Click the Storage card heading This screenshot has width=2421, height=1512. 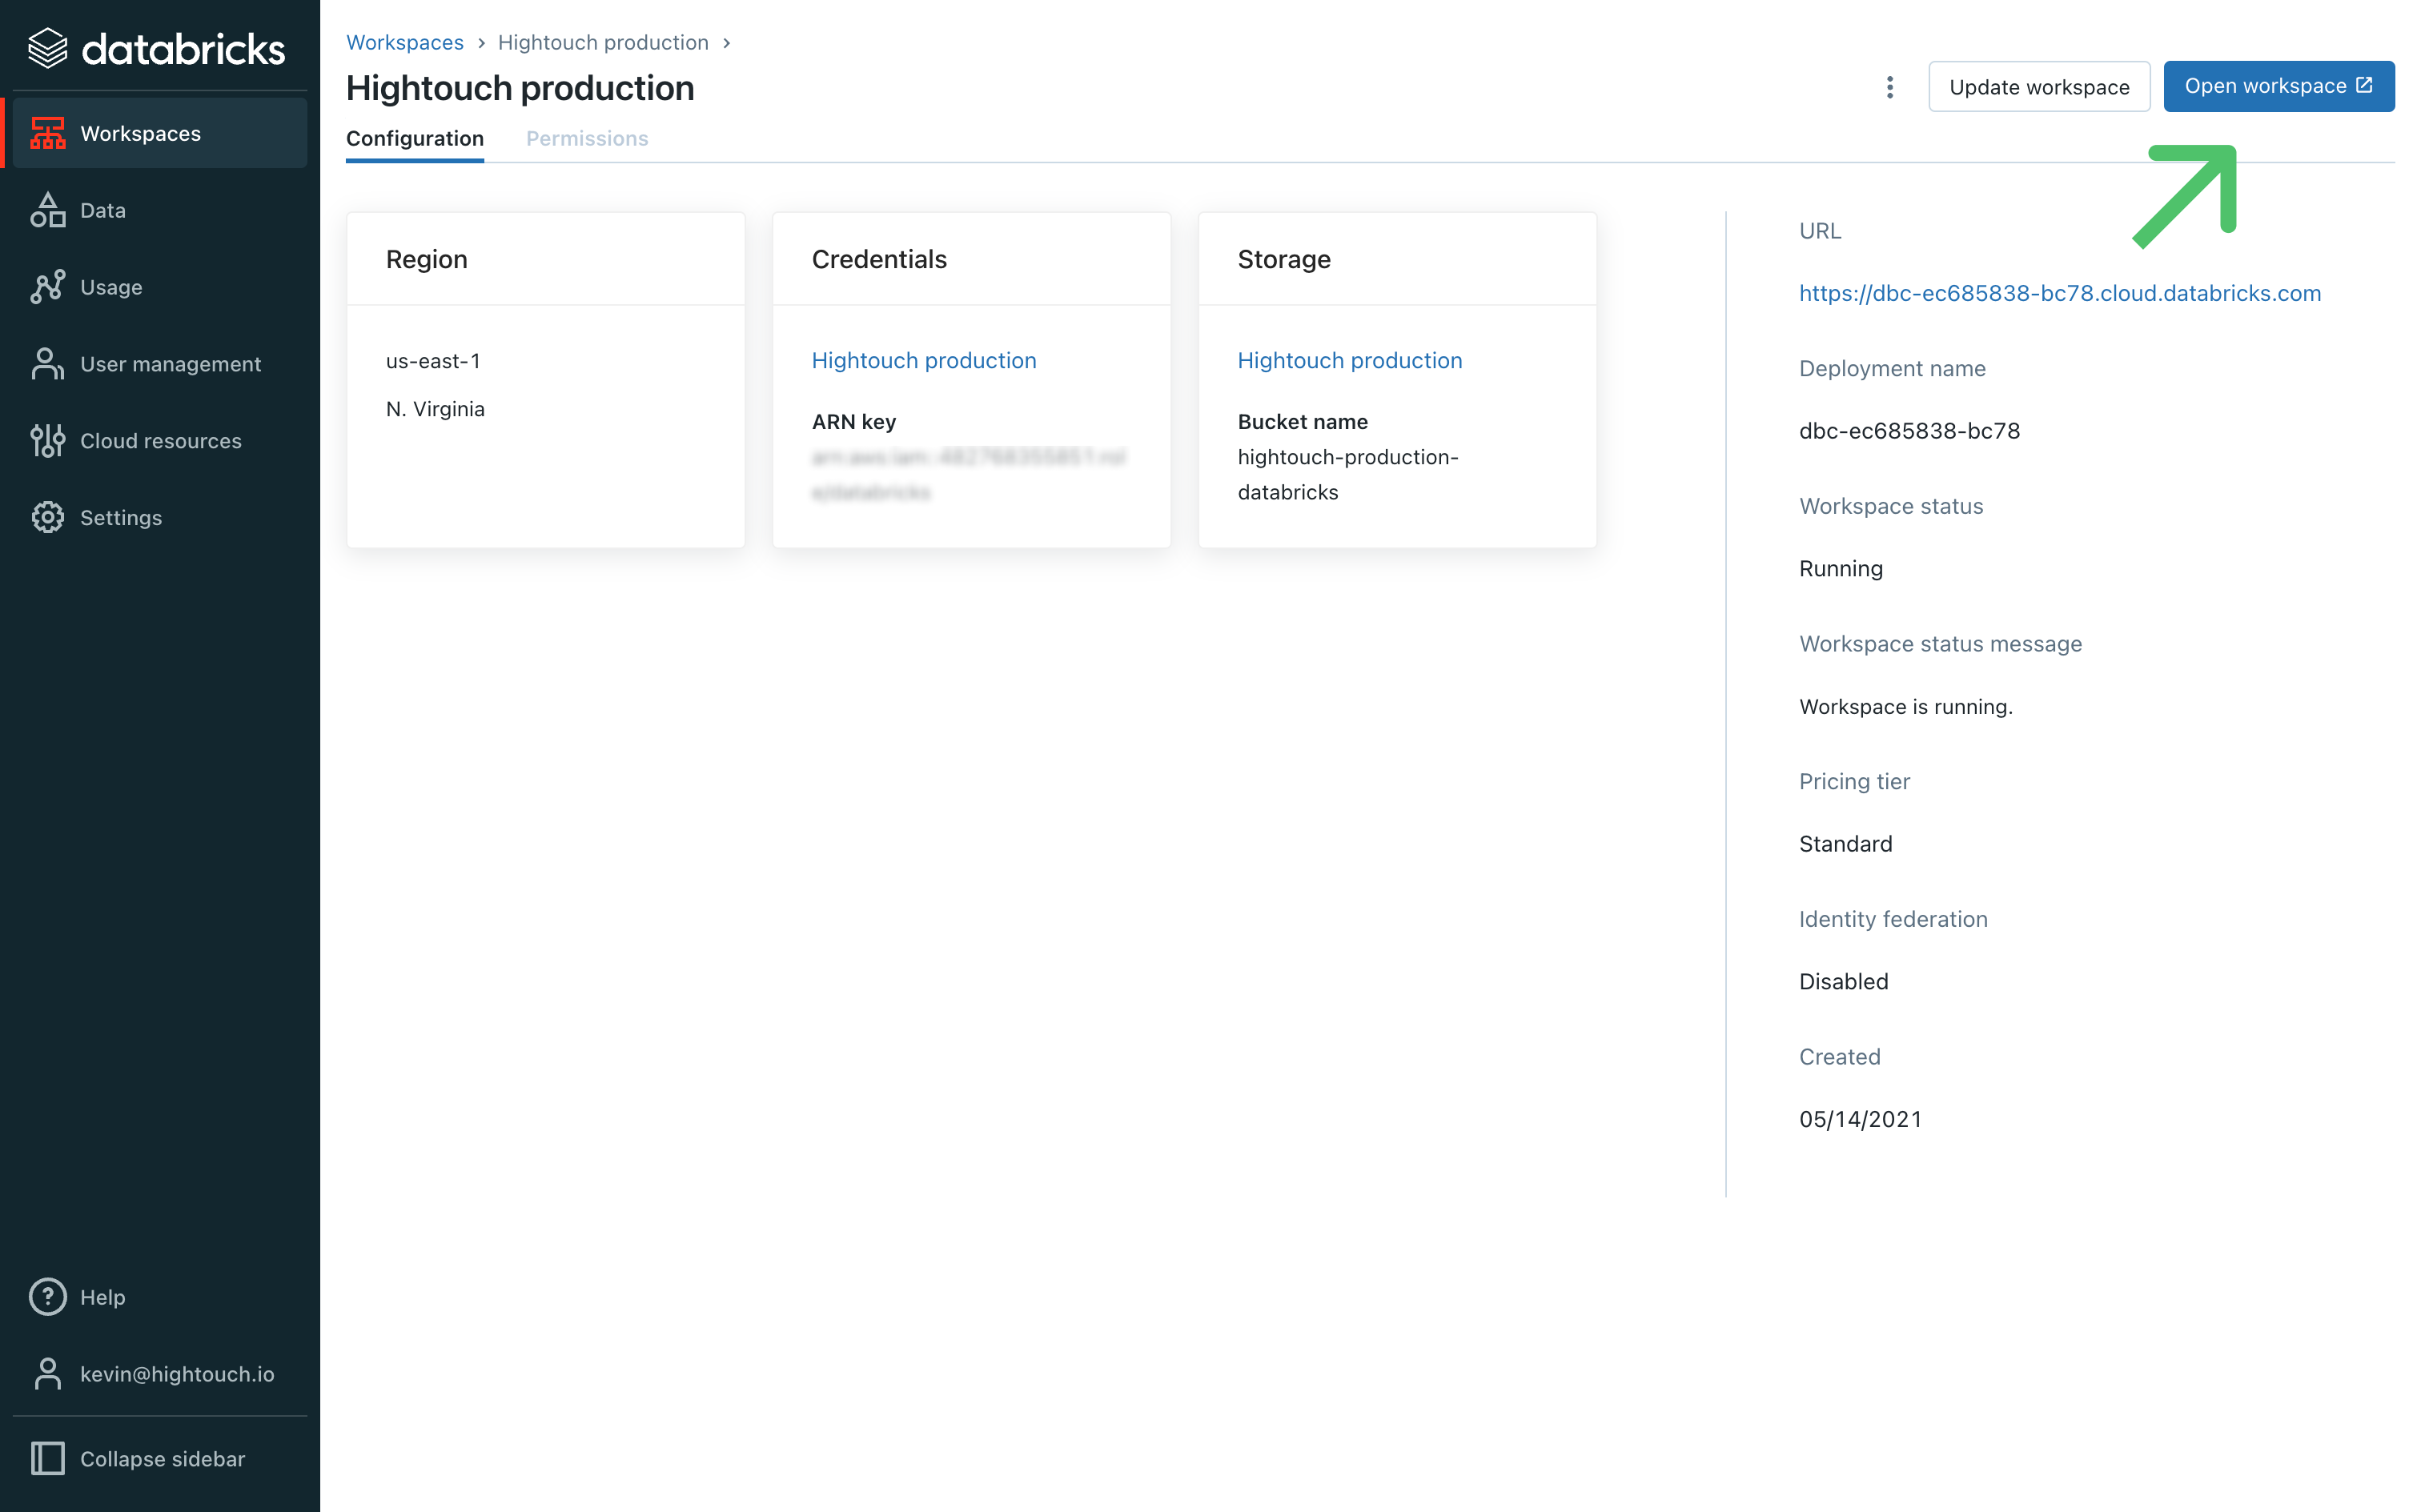1284,259
